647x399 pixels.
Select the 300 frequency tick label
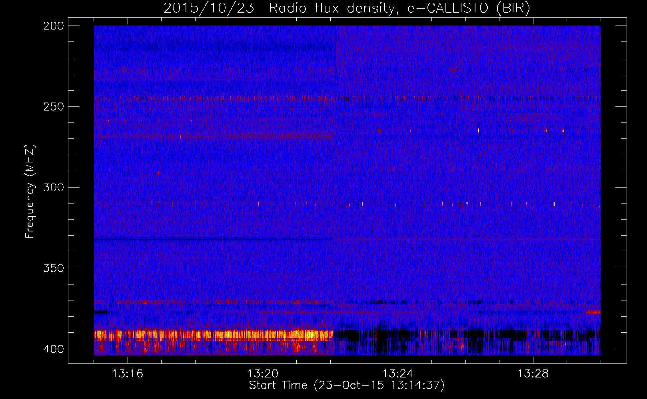(54, 188)
